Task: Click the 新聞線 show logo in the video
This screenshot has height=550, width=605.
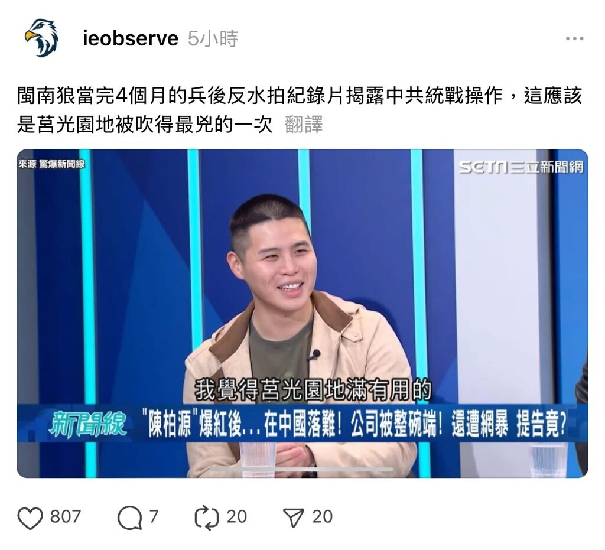Action: pos(89,424)
